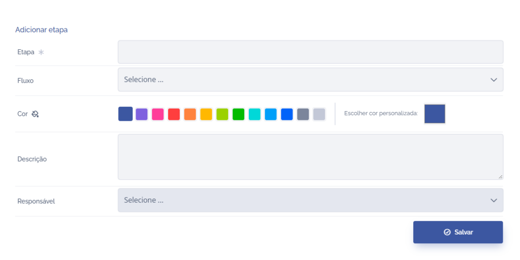Click the required asterisk icon next to Etapa
This screenshot has height=260, width=520.
(x=41, y=52)
